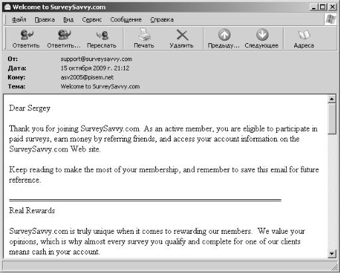Click the window title Welcome to SurveySavvy.com

(59, 7)
